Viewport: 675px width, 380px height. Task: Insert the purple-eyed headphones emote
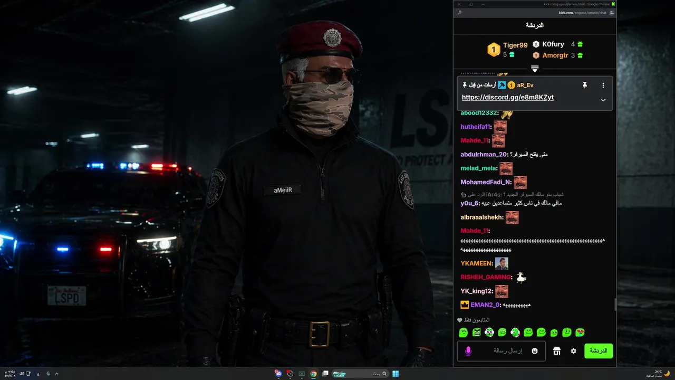coord(489,332)
